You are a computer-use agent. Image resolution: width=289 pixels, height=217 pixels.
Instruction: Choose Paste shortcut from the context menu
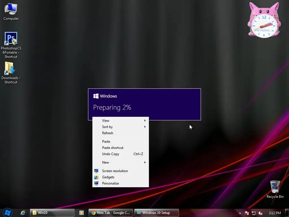(121, 148)
